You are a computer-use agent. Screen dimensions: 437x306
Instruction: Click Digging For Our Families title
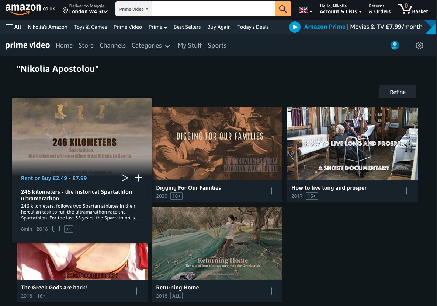tap(188, 188)
